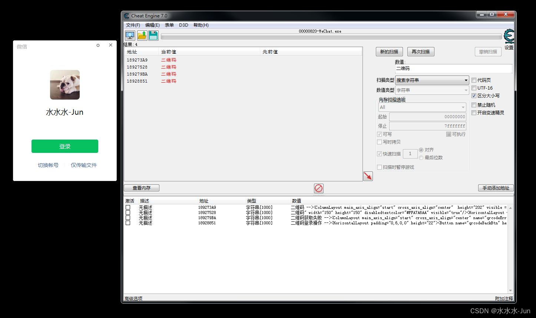536x318 pixels.
Task: Click the address table scrollbar down arrow
Action: point(511,291)
